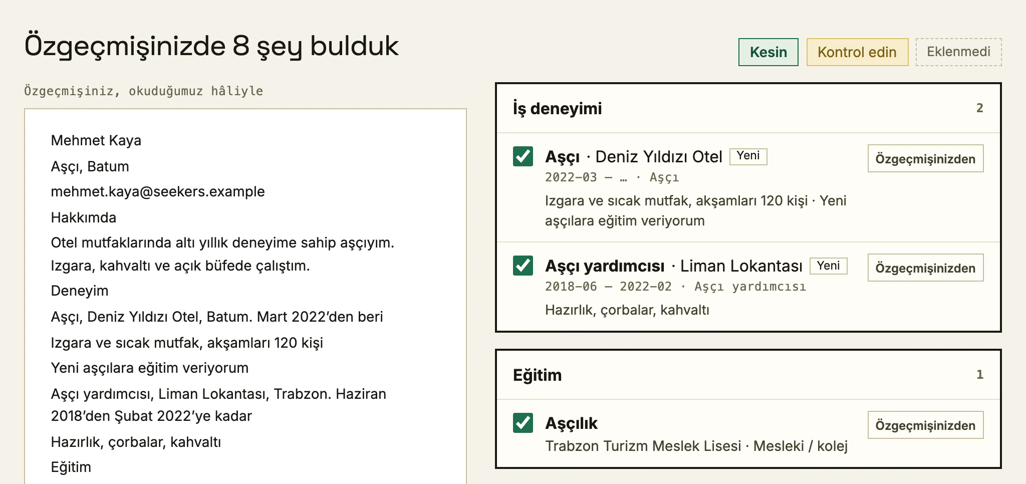
Task: Click the job title 'Aşçı yardımcısı' in the card
Action: [x=605, y=266]
